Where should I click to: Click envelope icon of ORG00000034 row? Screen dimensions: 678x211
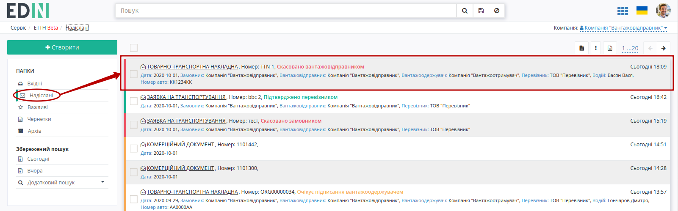[x=143, y=192]
